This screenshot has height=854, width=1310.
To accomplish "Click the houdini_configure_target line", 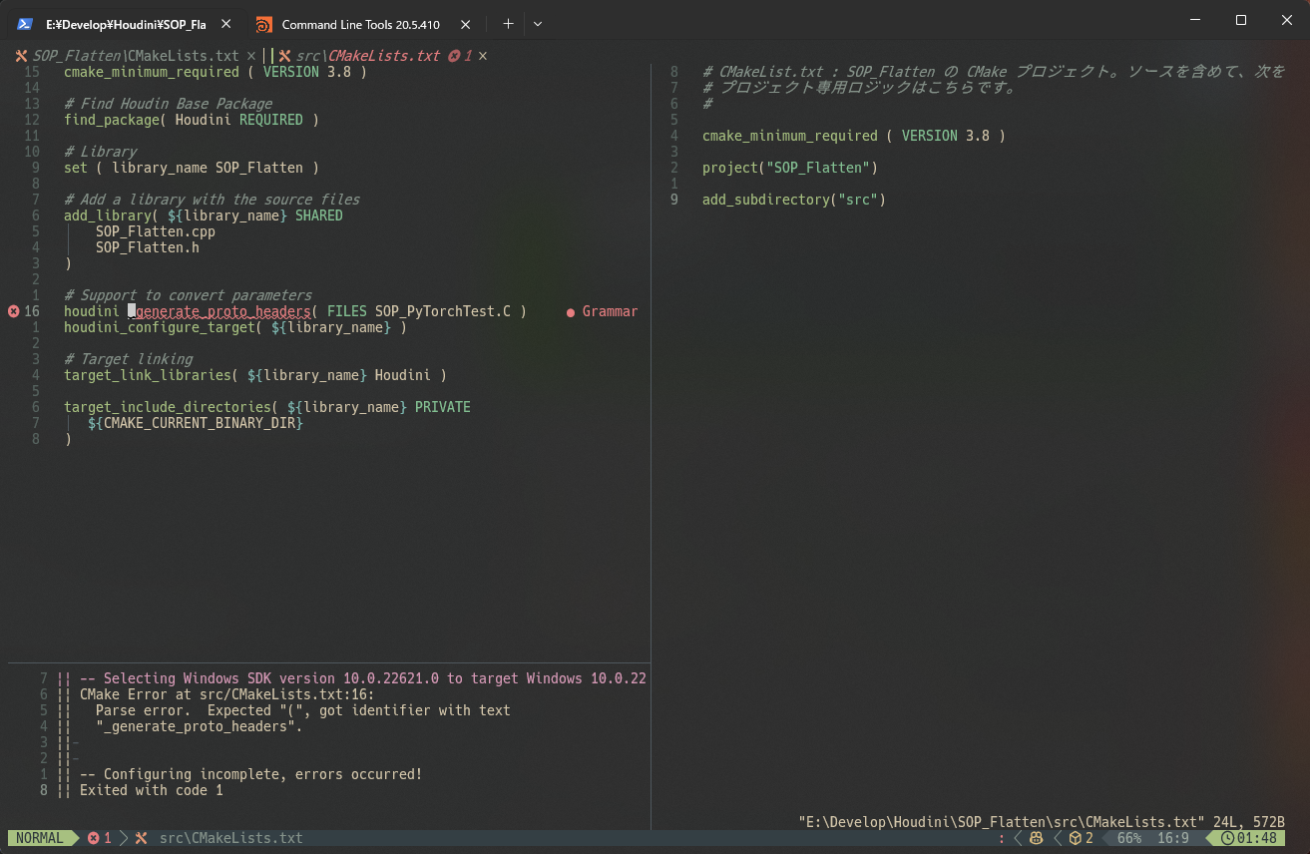I will point(235,327).
